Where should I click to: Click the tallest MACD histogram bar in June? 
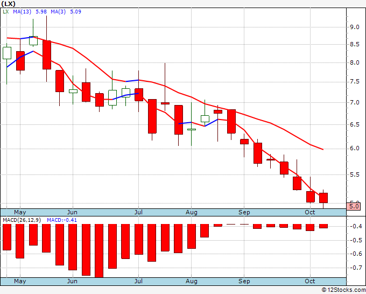[99, 251]
